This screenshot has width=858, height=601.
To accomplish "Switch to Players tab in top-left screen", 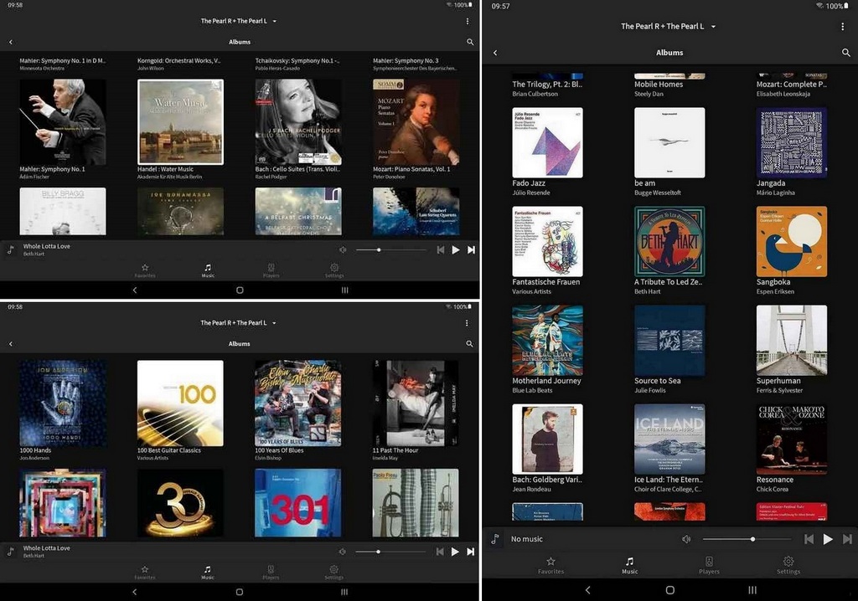I will coord(271,270).
